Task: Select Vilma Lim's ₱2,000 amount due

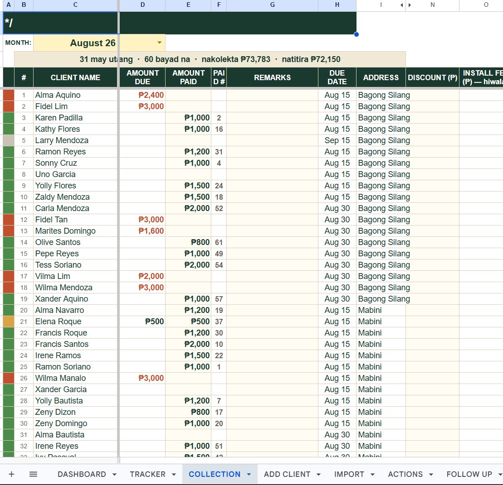Action: (x=142, y=276)
